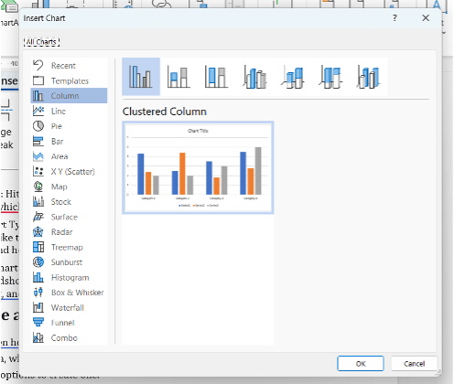Viewport: 454px width, 384px height.
Task: Select the 3-D Column subtype icon
Action: [x=368, y=77]
